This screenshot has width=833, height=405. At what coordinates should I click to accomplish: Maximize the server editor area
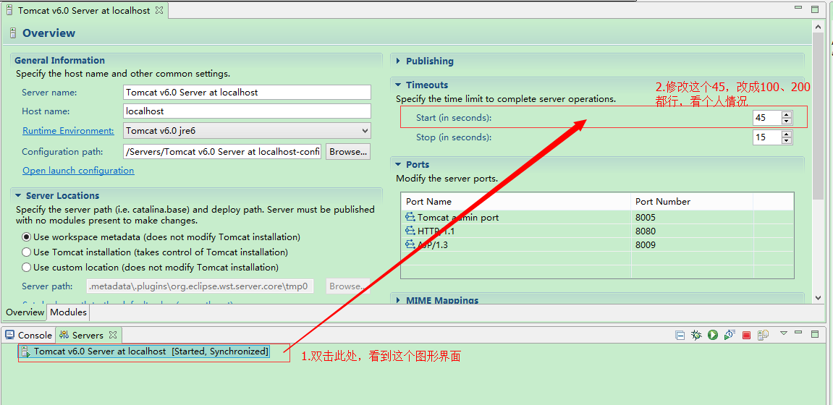point(815,9)
